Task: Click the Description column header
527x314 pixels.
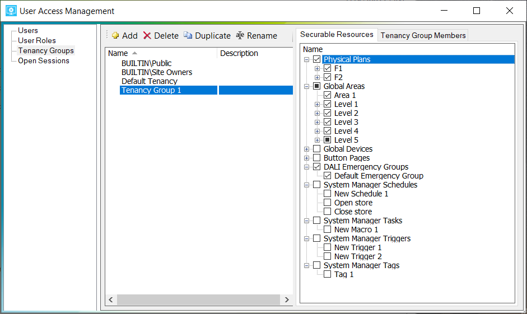Action: pos(239,53)
